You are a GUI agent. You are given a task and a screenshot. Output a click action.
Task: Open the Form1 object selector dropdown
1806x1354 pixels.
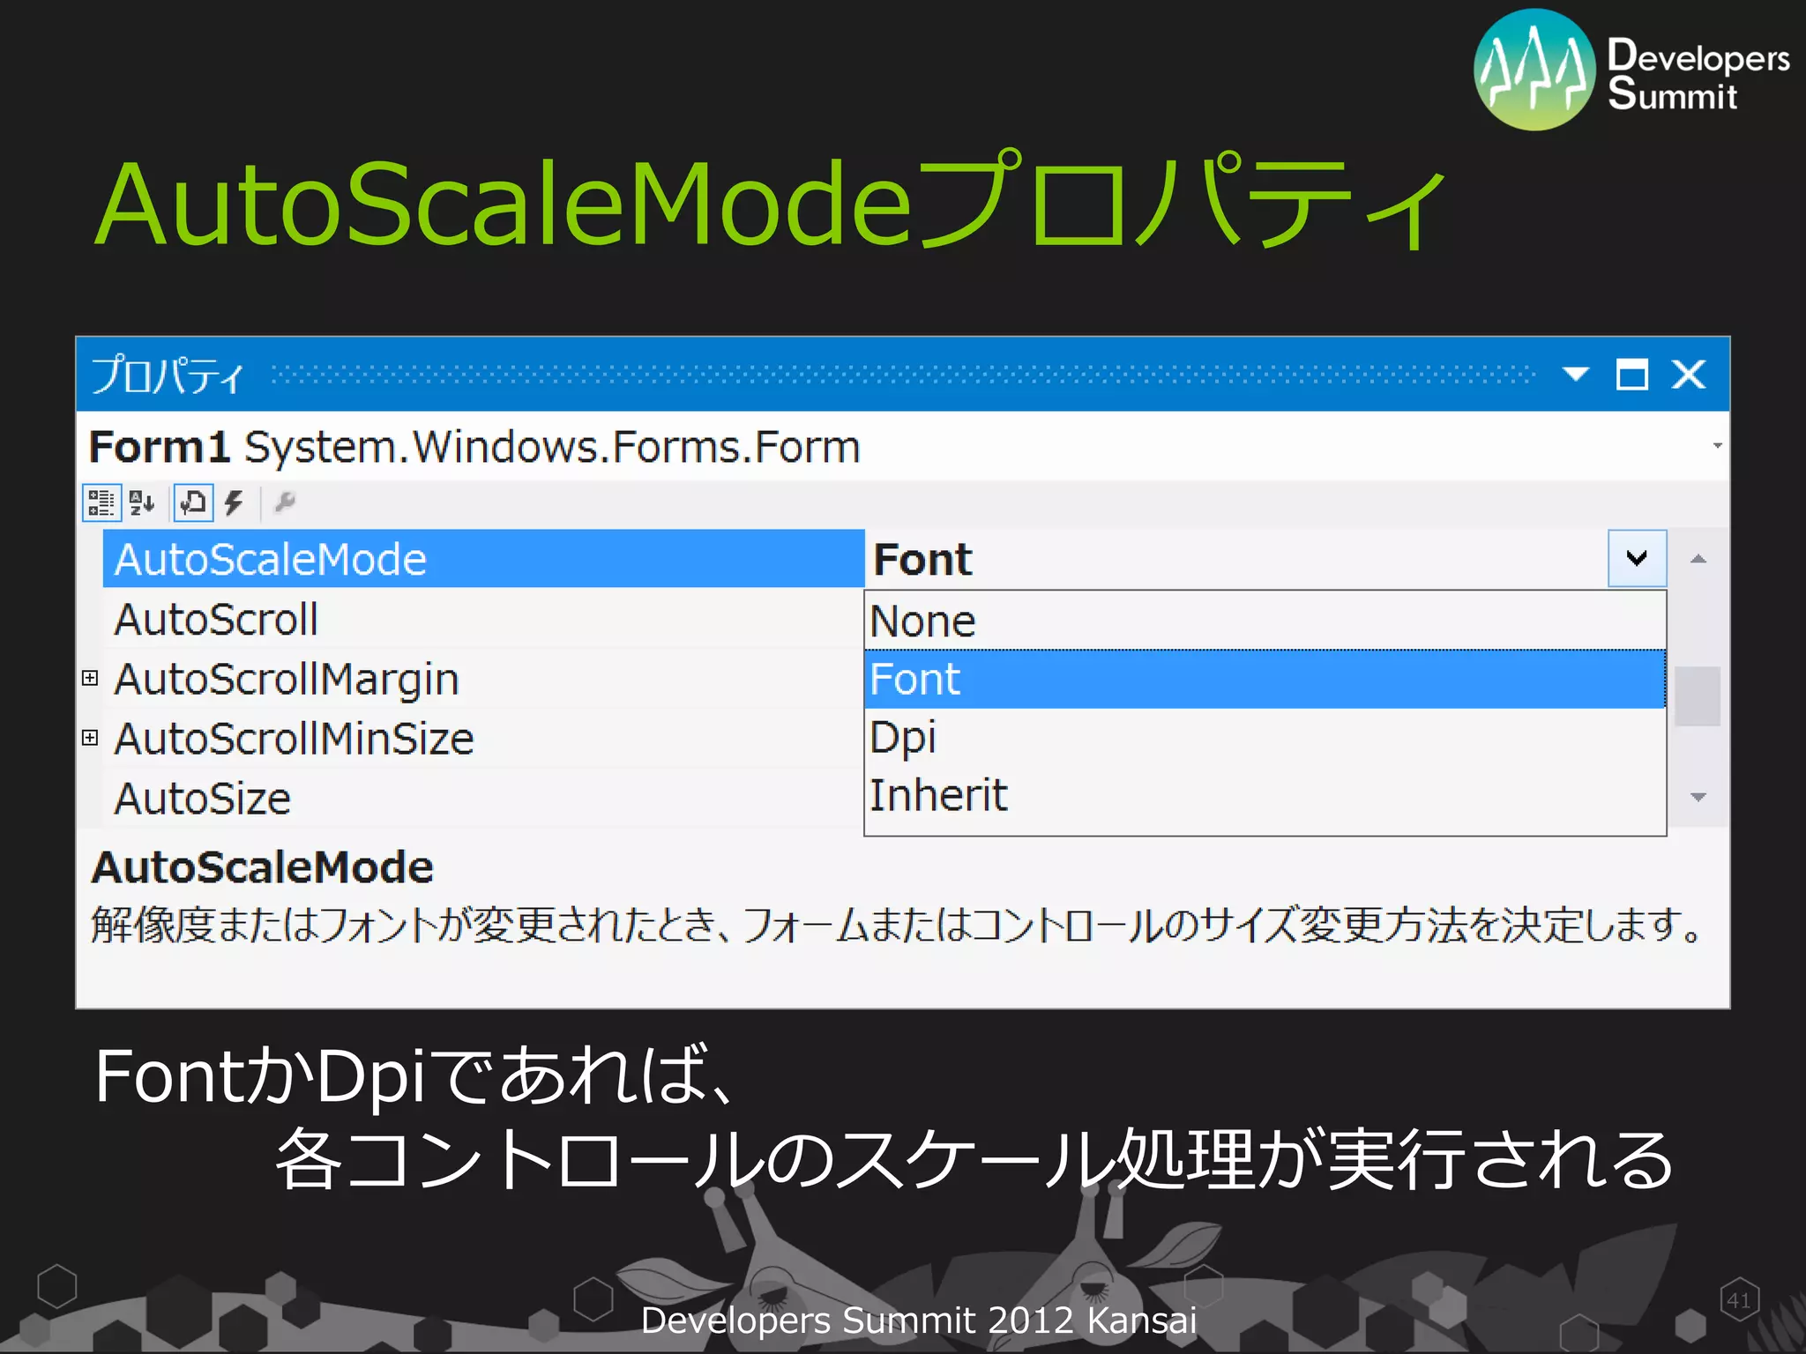(x=1717, y=446)
